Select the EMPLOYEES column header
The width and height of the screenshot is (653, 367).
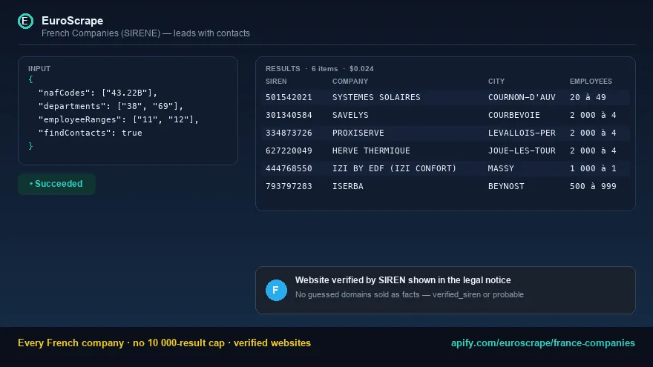click(591, 81)
